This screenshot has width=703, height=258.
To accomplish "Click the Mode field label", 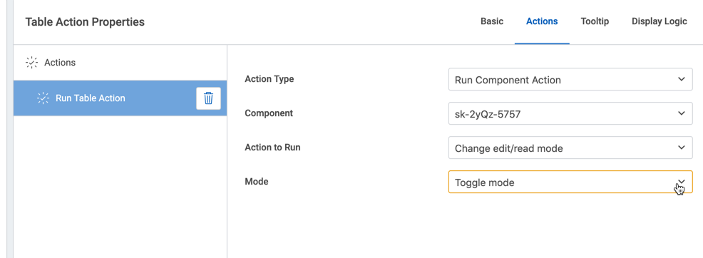I will tap(257, 182).
